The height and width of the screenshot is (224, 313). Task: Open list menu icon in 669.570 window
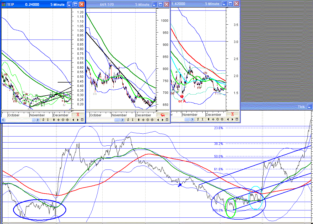click(x=167, y=120)
